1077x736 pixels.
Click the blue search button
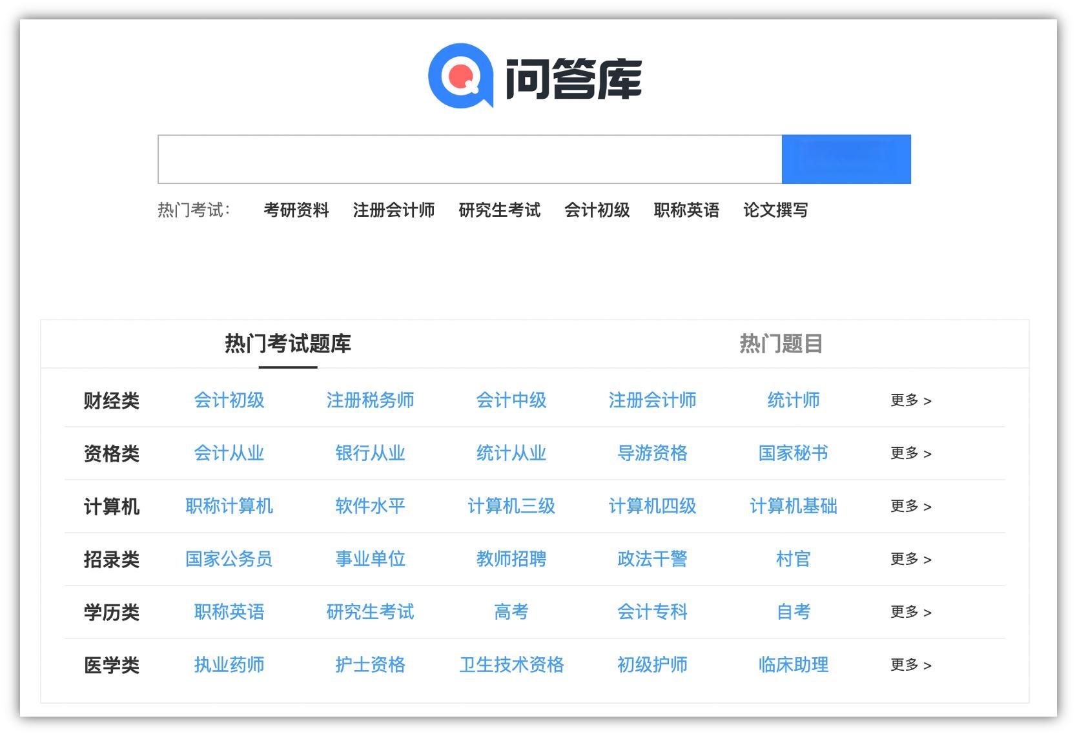[846, 159]
